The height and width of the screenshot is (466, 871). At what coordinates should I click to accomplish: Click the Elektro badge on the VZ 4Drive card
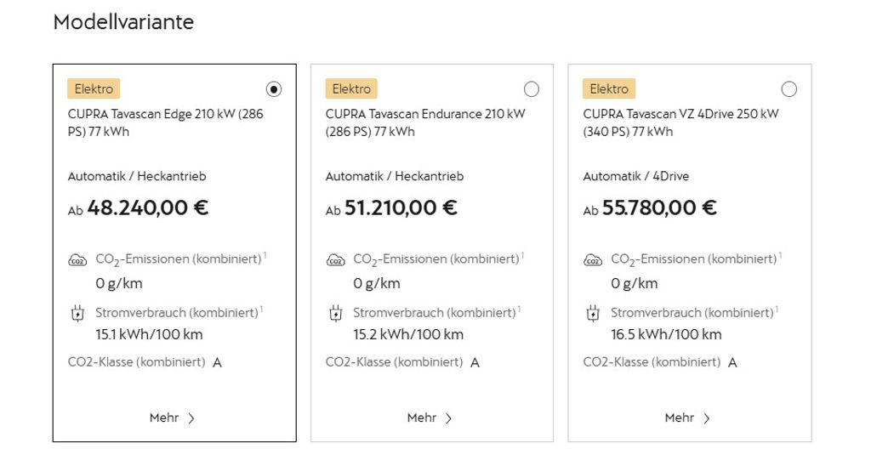coord(609,89)
